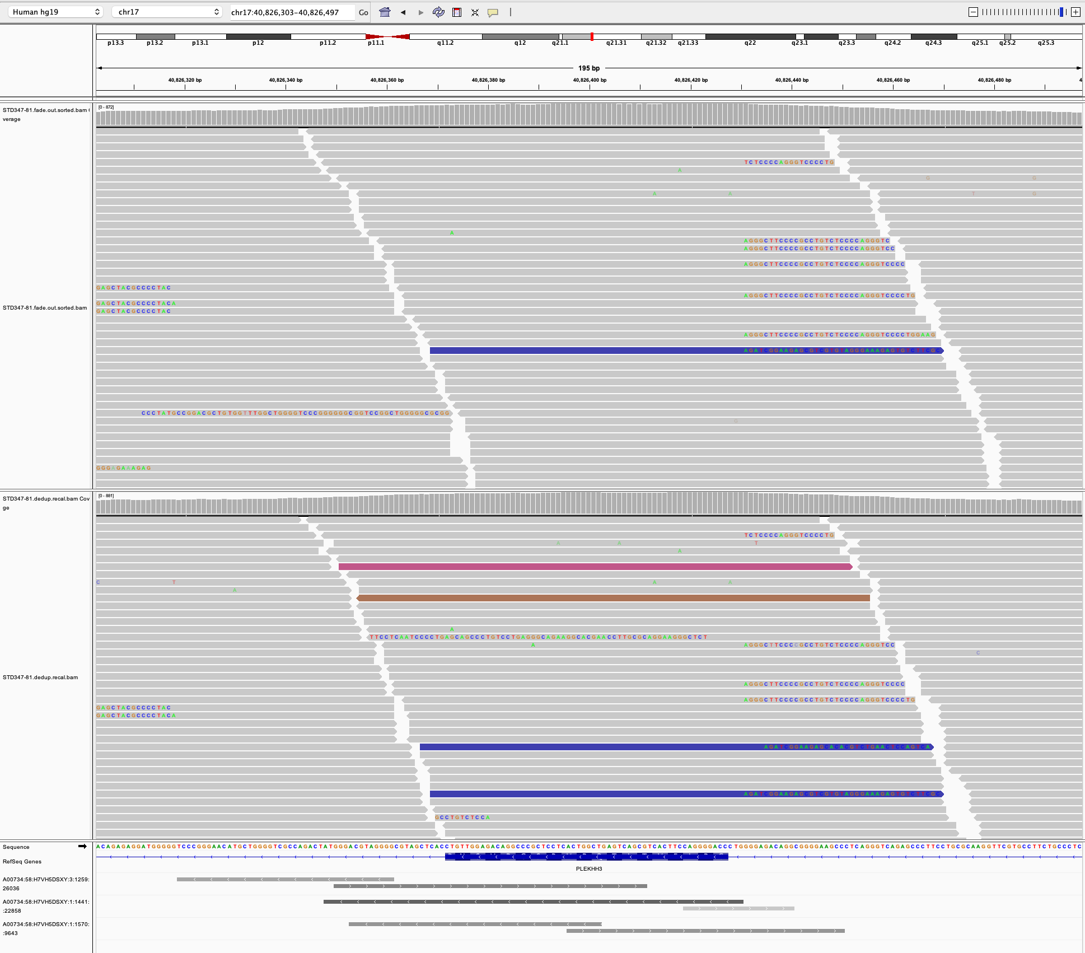Viewport: 1085px width, 953px height.
Task: Zoom out with the minus button
Action: tap(973, 12)
